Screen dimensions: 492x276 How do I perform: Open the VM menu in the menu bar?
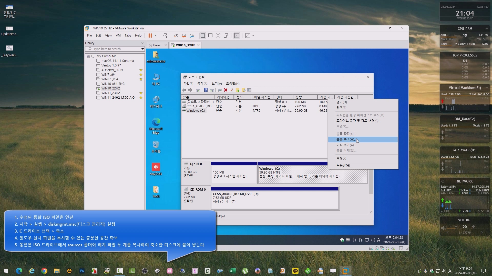tap(118, 36)
